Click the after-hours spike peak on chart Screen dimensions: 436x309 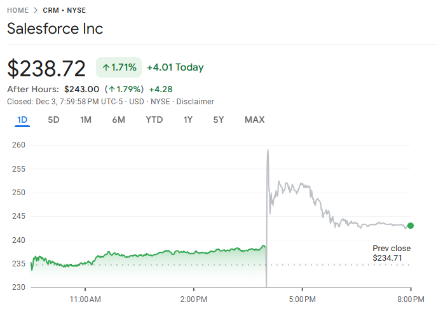point(268,150)
